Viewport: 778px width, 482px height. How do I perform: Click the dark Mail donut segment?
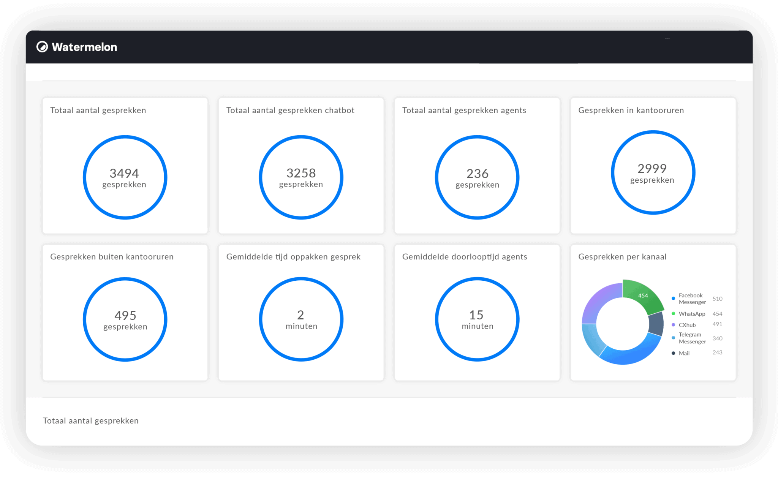[x=656, y=324]
